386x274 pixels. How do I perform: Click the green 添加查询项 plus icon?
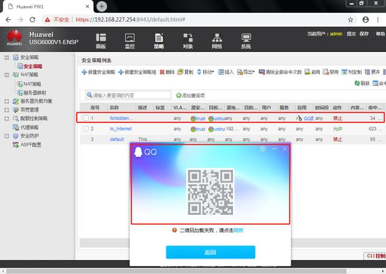(x=179, y=95)
